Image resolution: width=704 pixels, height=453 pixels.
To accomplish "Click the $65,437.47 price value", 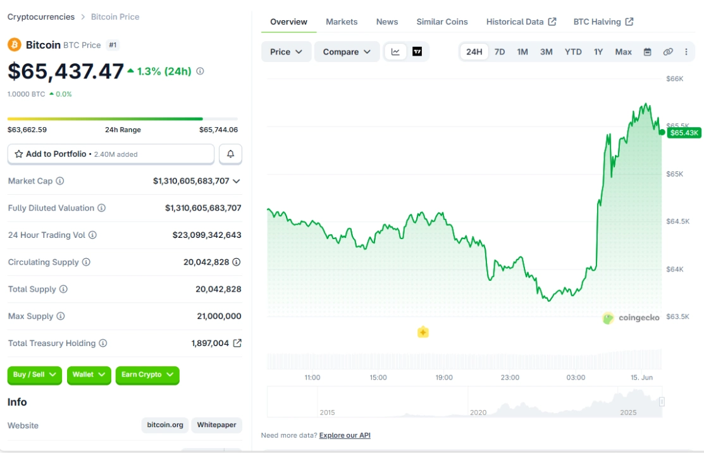I will click(66, 71).
